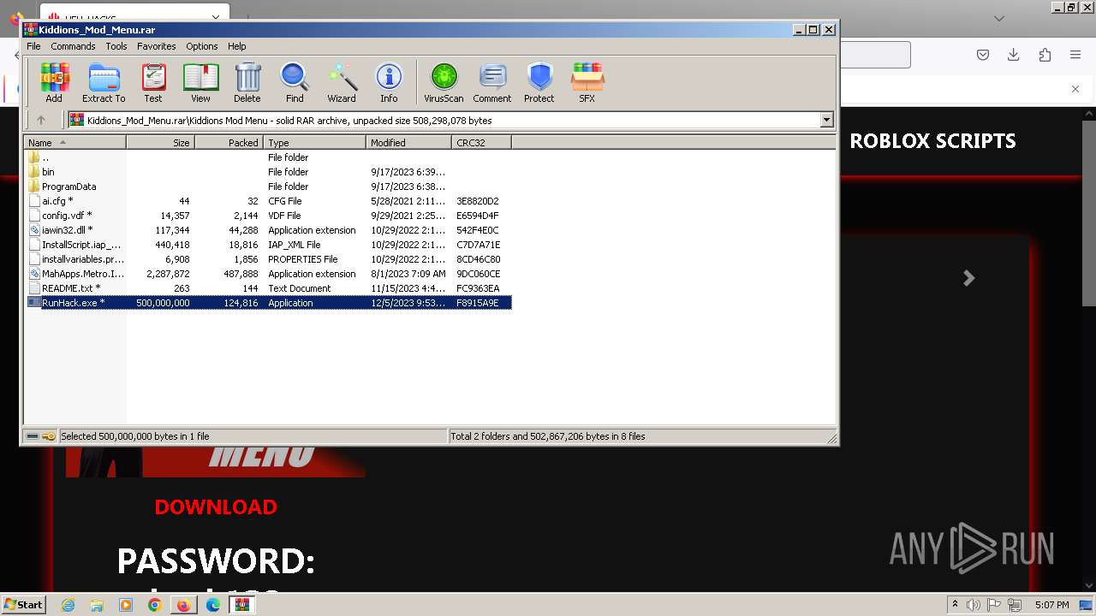The image size is (1096, 616).
Task: Open the Tools menu
Action: pyautogui.click(x=116, y=46)
